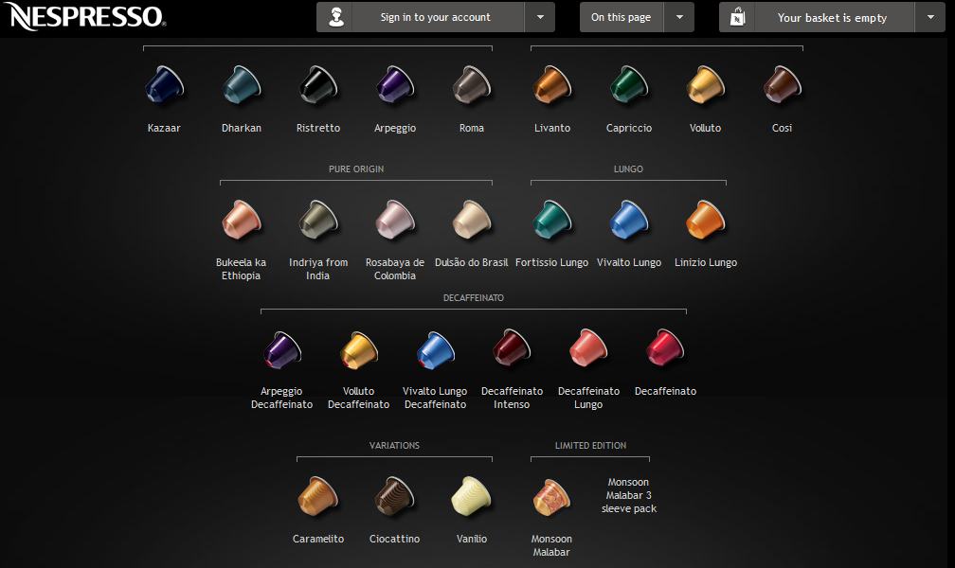Click the shopping basket bag icon
The height and width of the screenshot is (568, 955).
tap(737, 17)
